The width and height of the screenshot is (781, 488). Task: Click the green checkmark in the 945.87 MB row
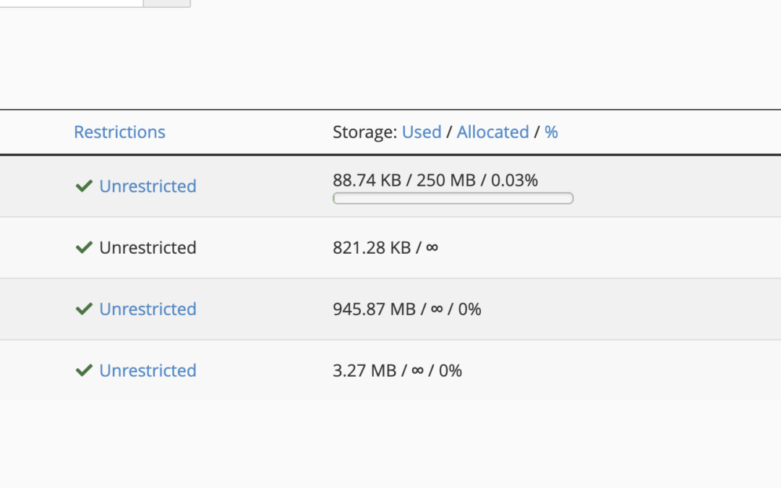click(84, 309)
